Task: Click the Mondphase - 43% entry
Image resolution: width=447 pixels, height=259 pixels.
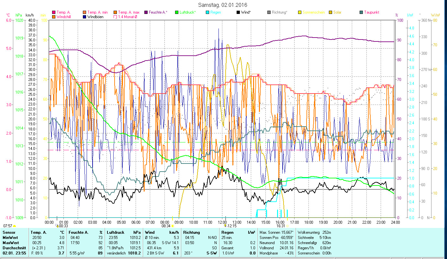Action: pyautogui.click(x=276, y=253)
